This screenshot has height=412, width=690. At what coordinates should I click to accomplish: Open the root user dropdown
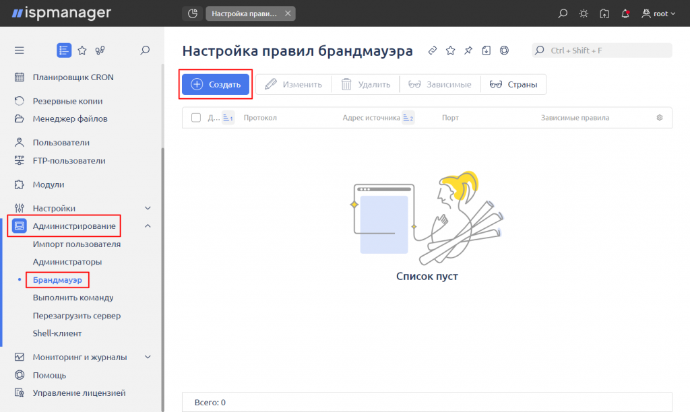pyautogui.click(x=658, y=13)
